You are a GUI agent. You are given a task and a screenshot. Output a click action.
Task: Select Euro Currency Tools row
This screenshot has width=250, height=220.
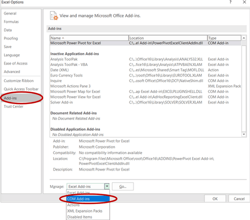(145, 75)
